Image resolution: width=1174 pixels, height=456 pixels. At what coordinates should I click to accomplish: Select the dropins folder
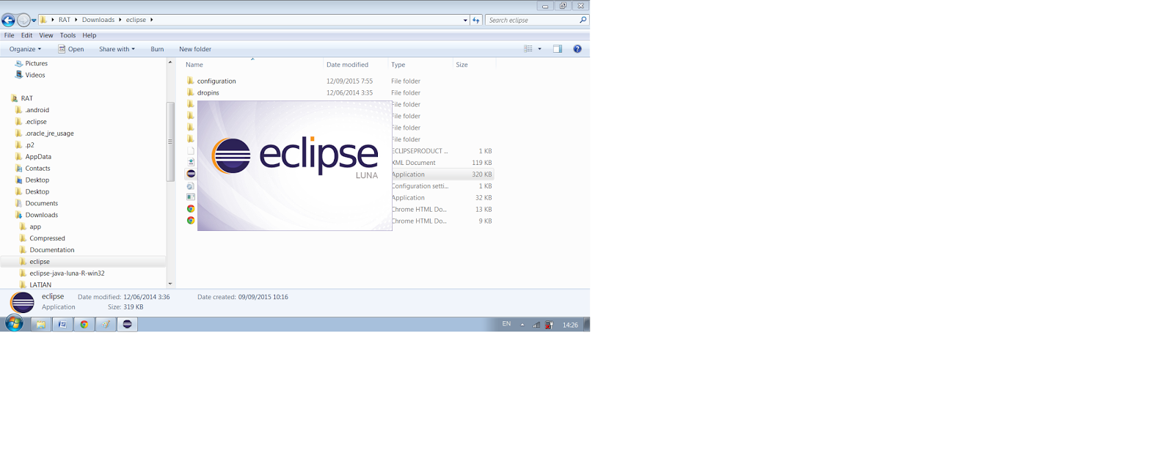(x=208, y=93)
